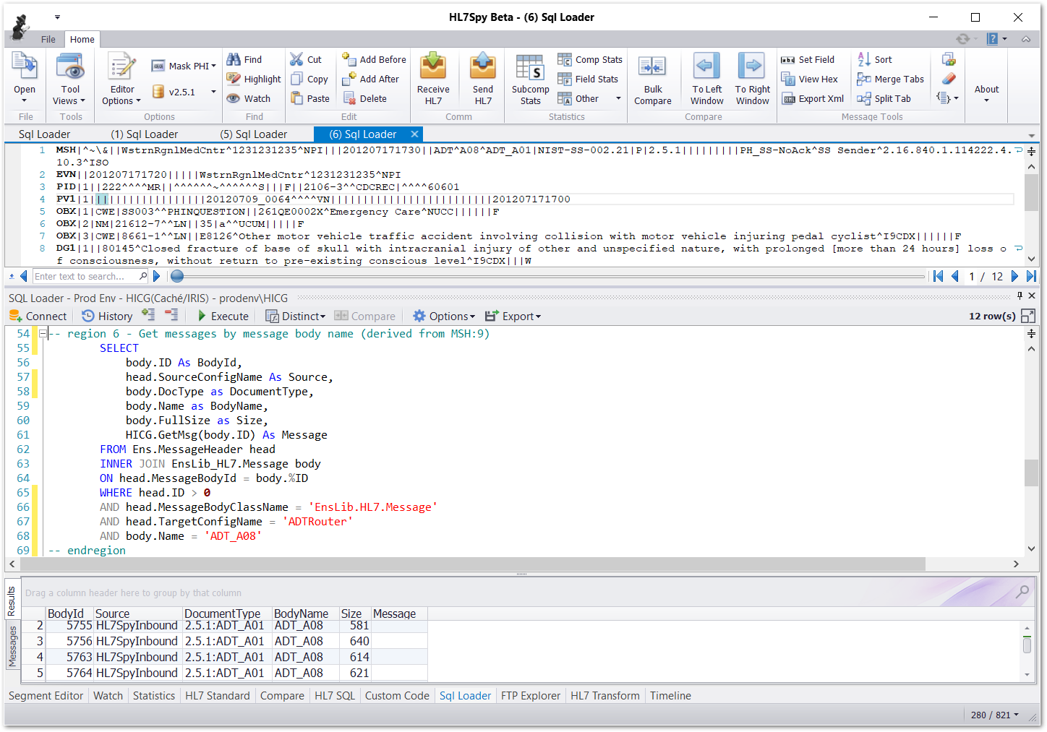Open Receive HL7 tool

pos(433,79)
